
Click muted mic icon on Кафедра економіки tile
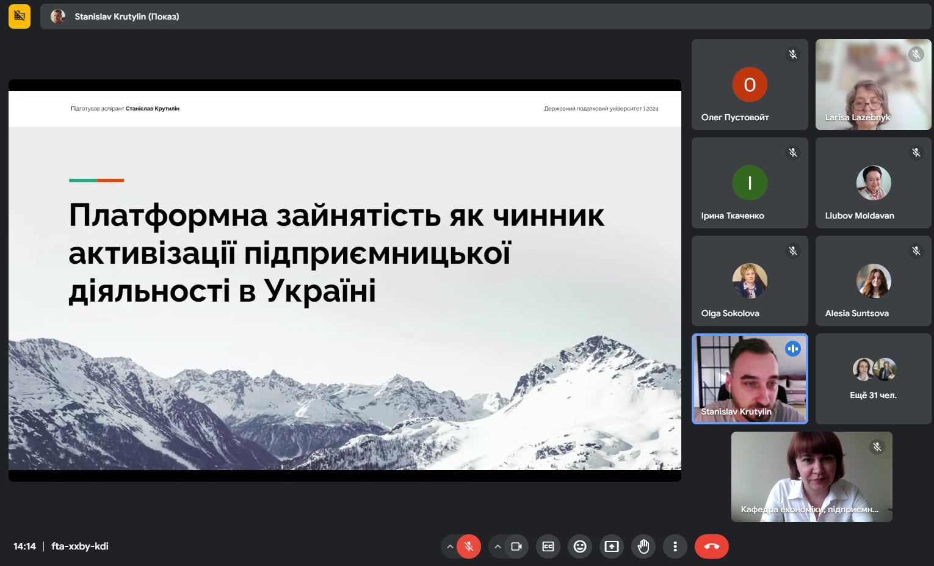tap(877, 447)
